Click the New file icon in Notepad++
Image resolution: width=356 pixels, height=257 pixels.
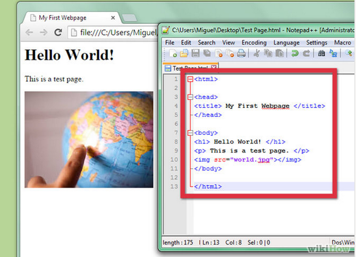(173, 53)
